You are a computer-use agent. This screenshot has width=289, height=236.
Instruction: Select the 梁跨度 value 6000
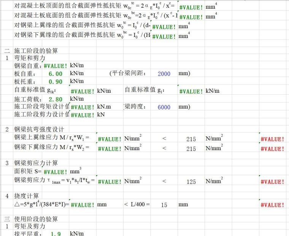tap(164, 107)
